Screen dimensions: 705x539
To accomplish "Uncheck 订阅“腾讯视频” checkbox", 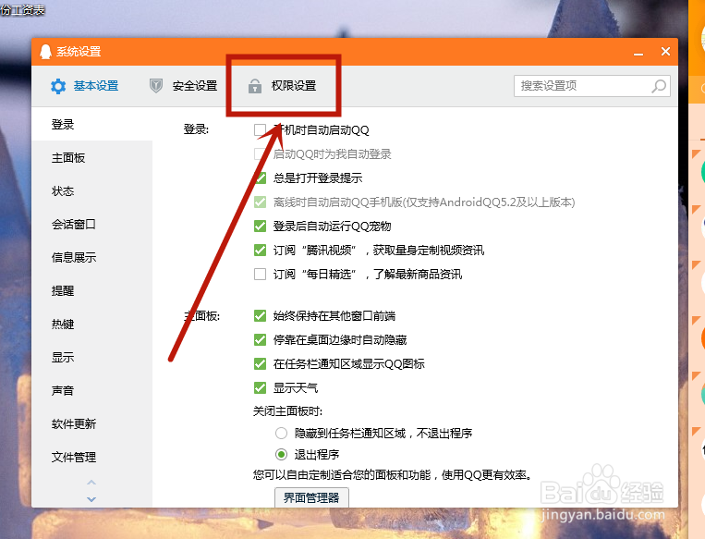I will 260,251.
